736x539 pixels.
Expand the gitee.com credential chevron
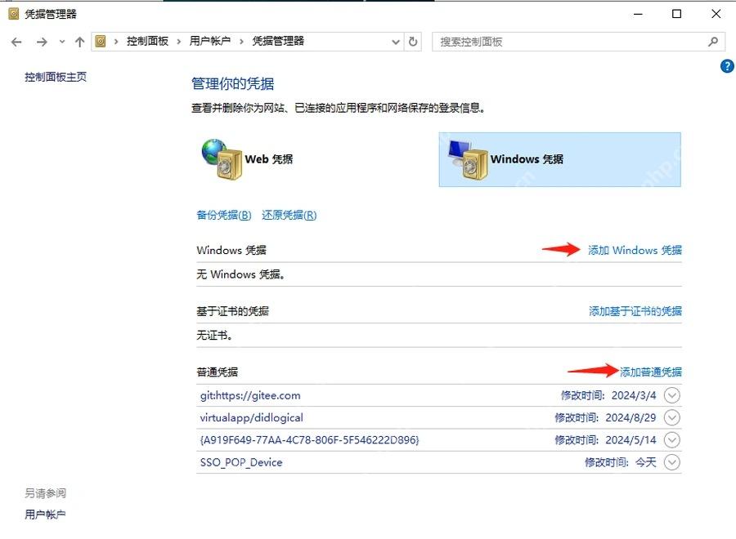[x=671, y=395]
